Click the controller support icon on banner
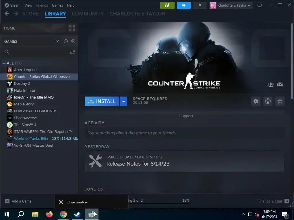Image resolution: width=294 pixels, height=220 pixels. 280,85
